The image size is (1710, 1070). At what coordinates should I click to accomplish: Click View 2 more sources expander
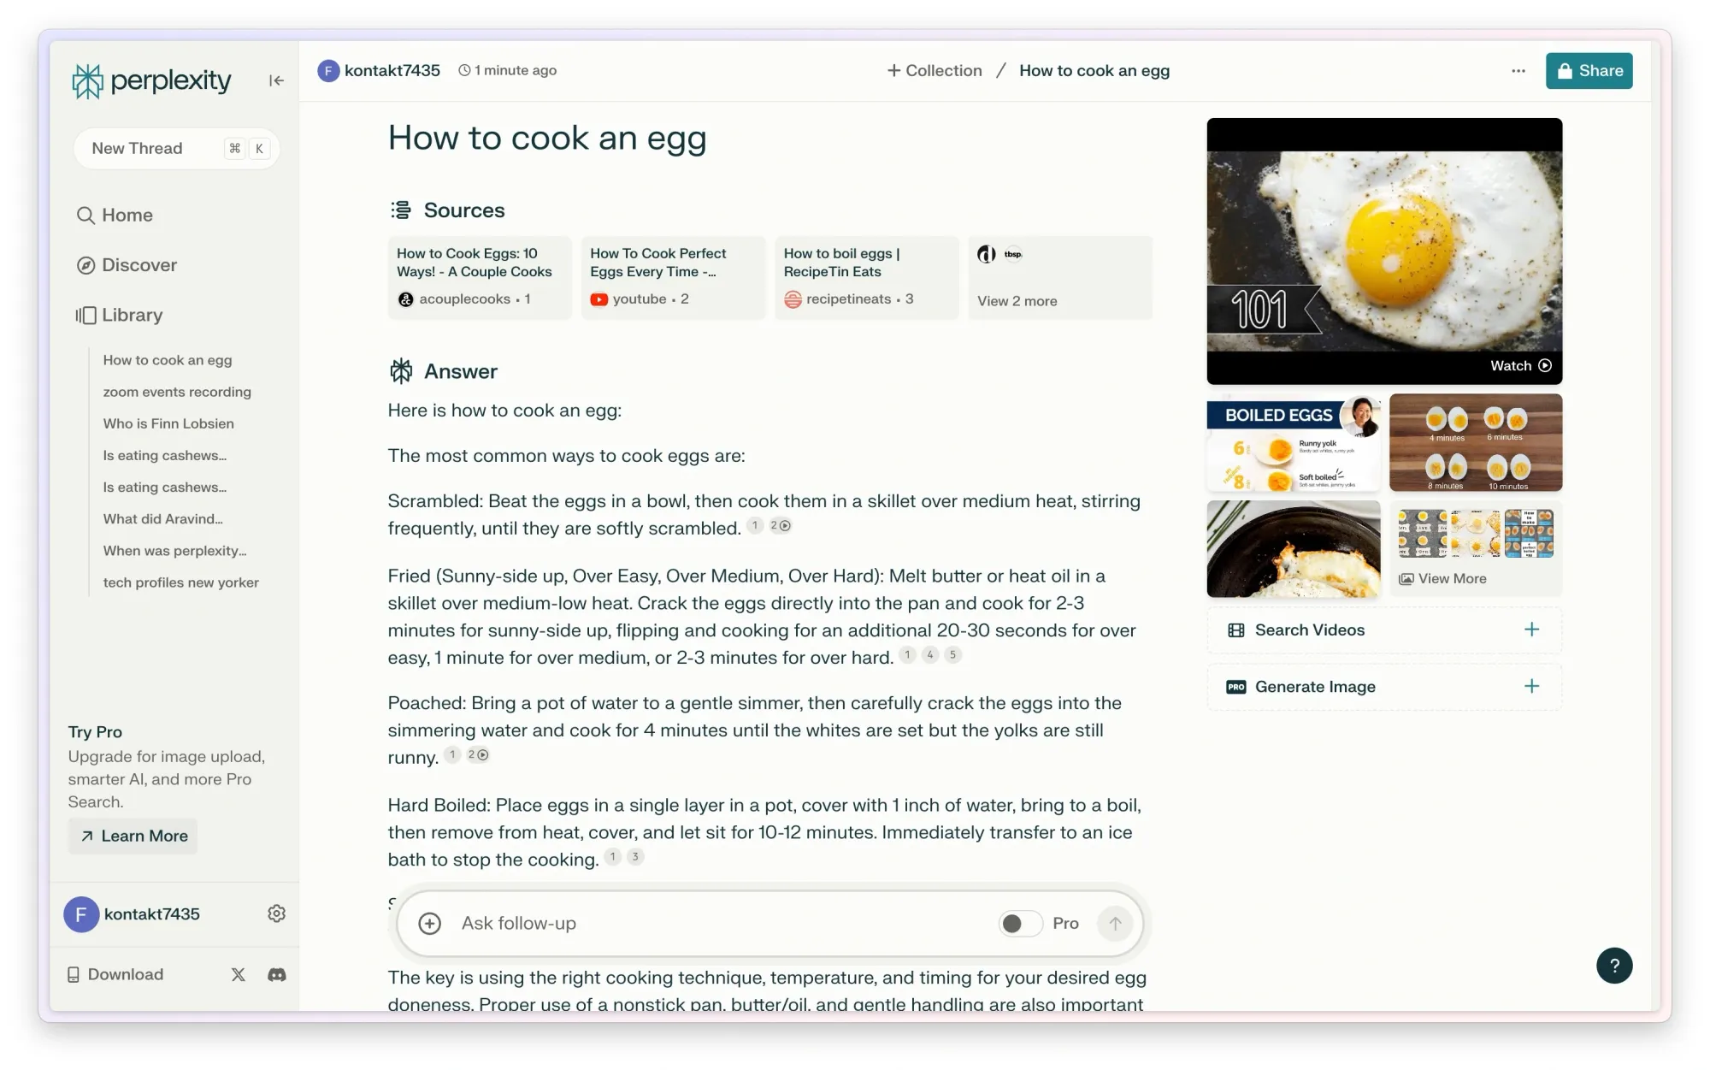click(x=1017, y=301)
